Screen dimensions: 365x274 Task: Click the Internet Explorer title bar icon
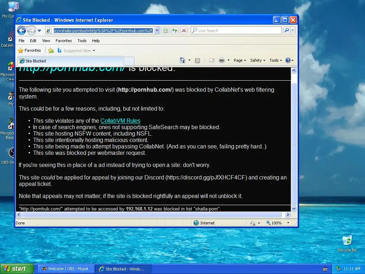[19, 20]
